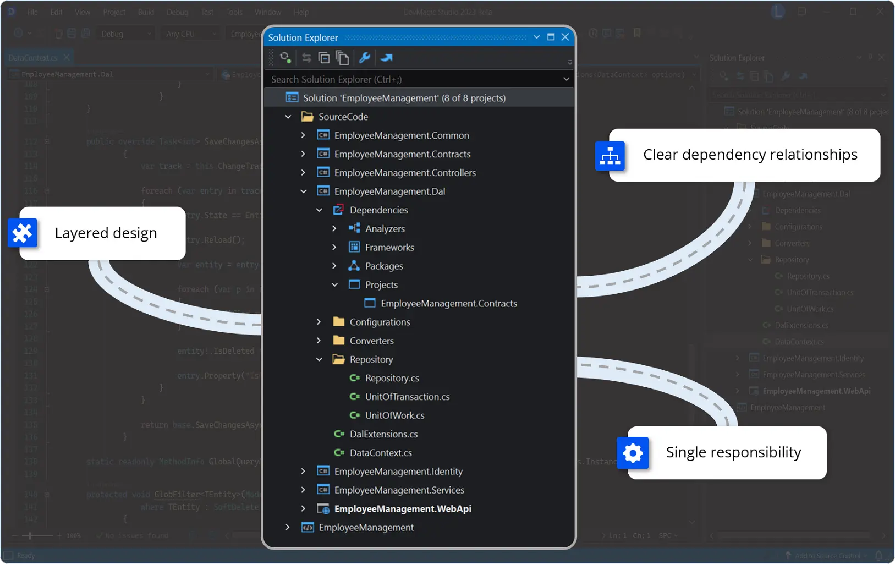The image size is (895, 564).
Task: Click the refresh icon with green dot
Action: [284, 57]
